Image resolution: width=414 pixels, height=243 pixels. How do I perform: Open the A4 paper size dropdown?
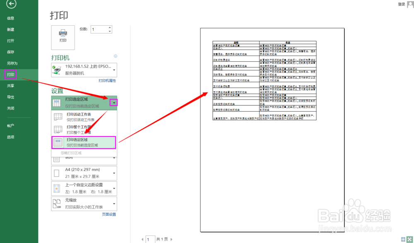pos(84,173)
